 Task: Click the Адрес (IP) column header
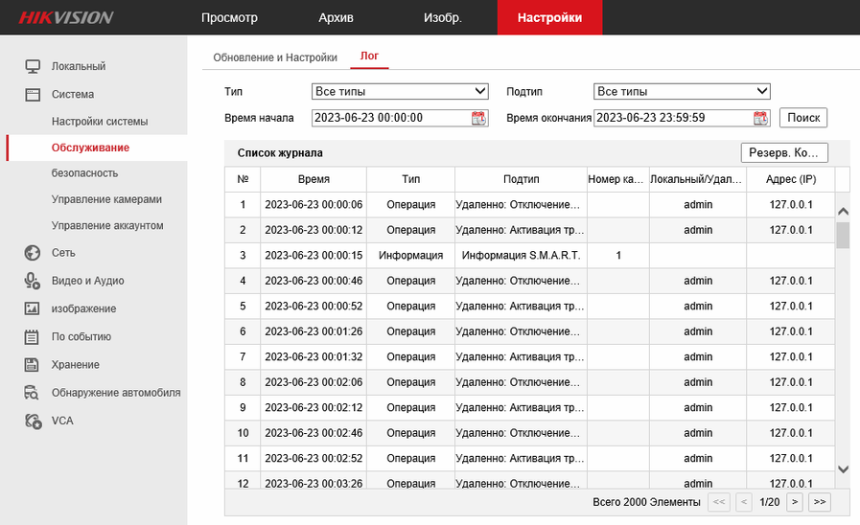[791, 179]
